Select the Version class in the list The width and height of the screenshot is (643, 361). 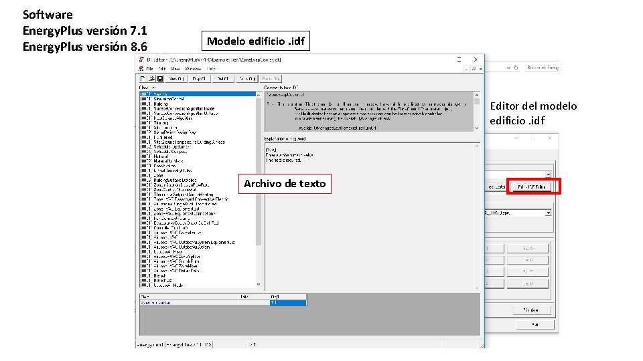pos(198,94)
